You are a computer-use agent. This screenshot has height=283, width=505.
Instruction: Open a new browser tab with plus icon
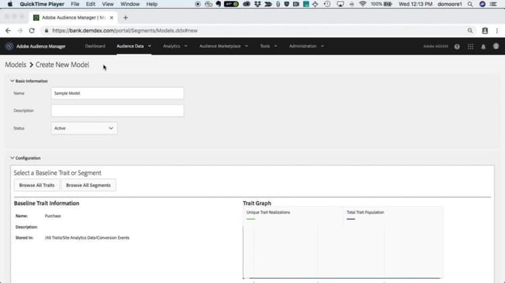coord(126,17)
